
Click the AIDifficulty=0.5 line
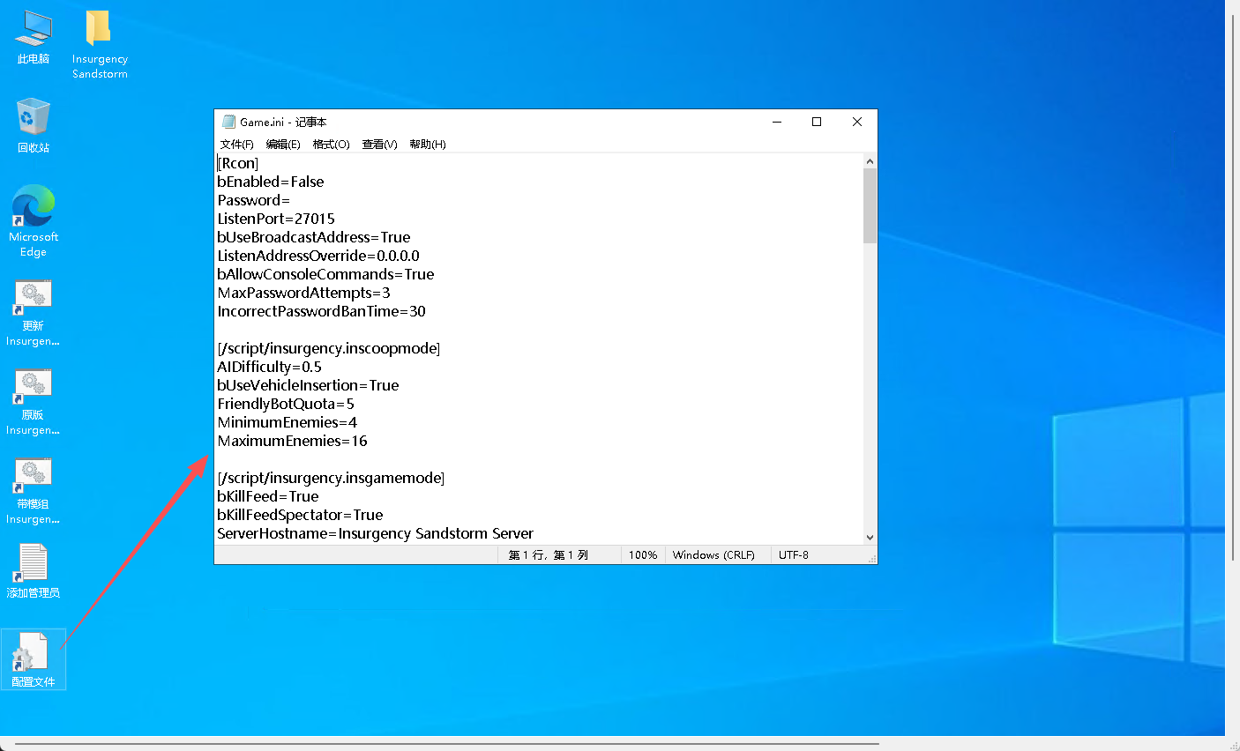coord(269,367)
